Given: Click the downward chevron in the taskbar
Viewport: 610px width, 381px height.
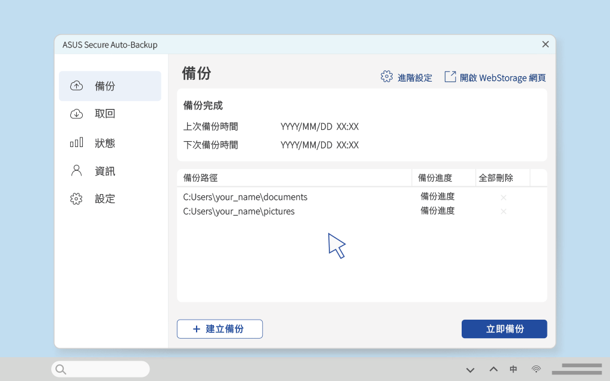Looking at the screenshot, I should pyautogui.click(x=471, y=370).
